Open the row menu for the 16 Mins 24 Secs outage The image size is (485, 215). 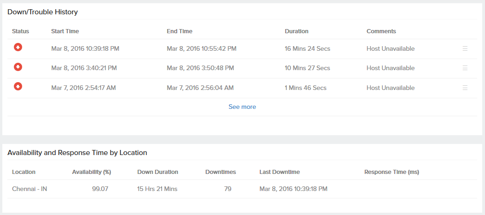click(x=465, y=48)
